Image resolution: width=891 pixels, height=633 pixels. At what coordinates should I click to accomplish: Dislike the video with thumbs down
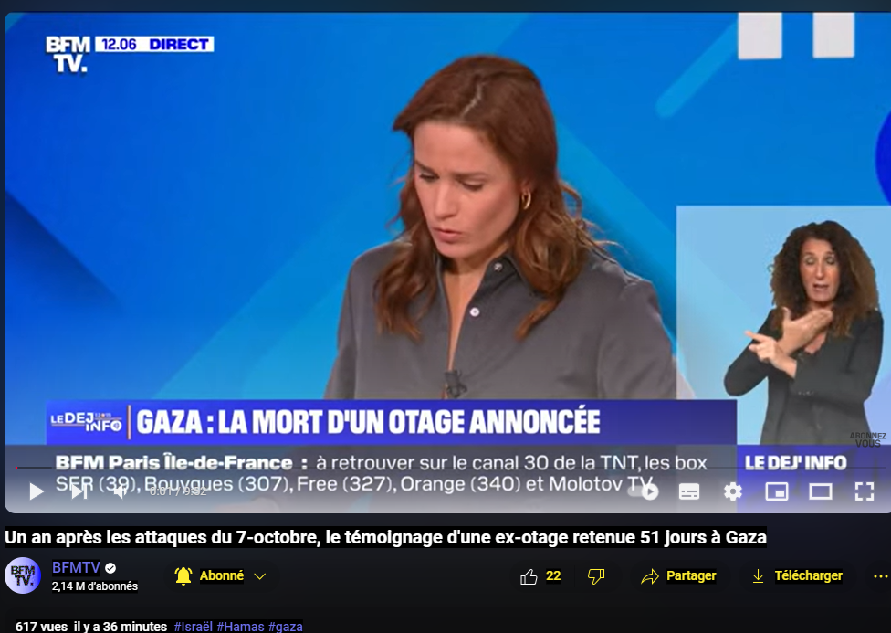point(596,576)
